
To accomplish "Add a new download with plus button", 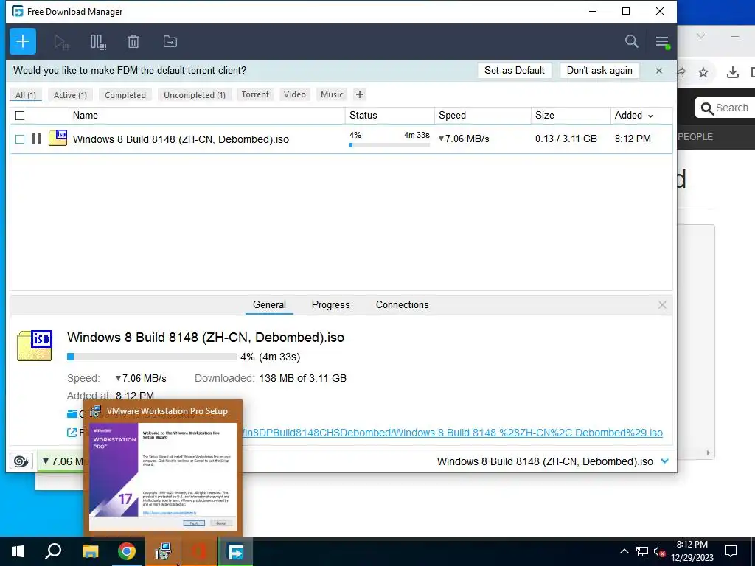I will coord(23,41).
